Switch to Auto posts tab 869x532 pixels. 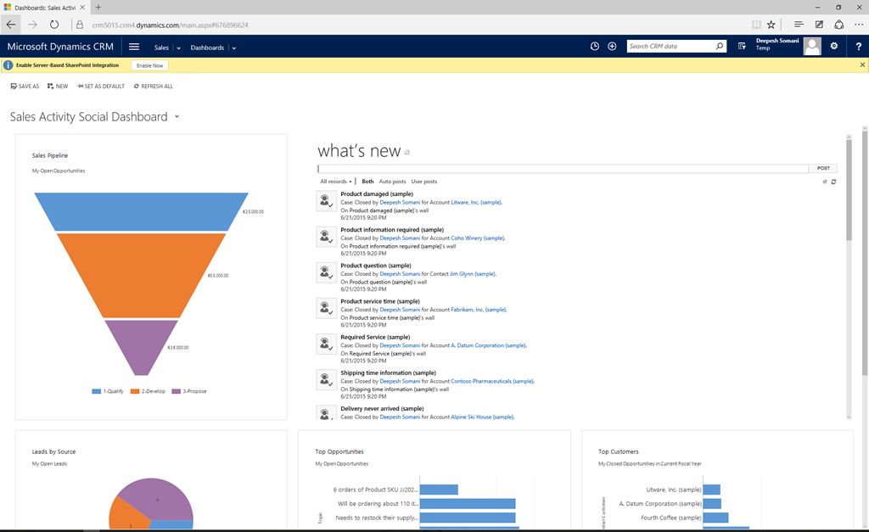[x=392, y=182]
